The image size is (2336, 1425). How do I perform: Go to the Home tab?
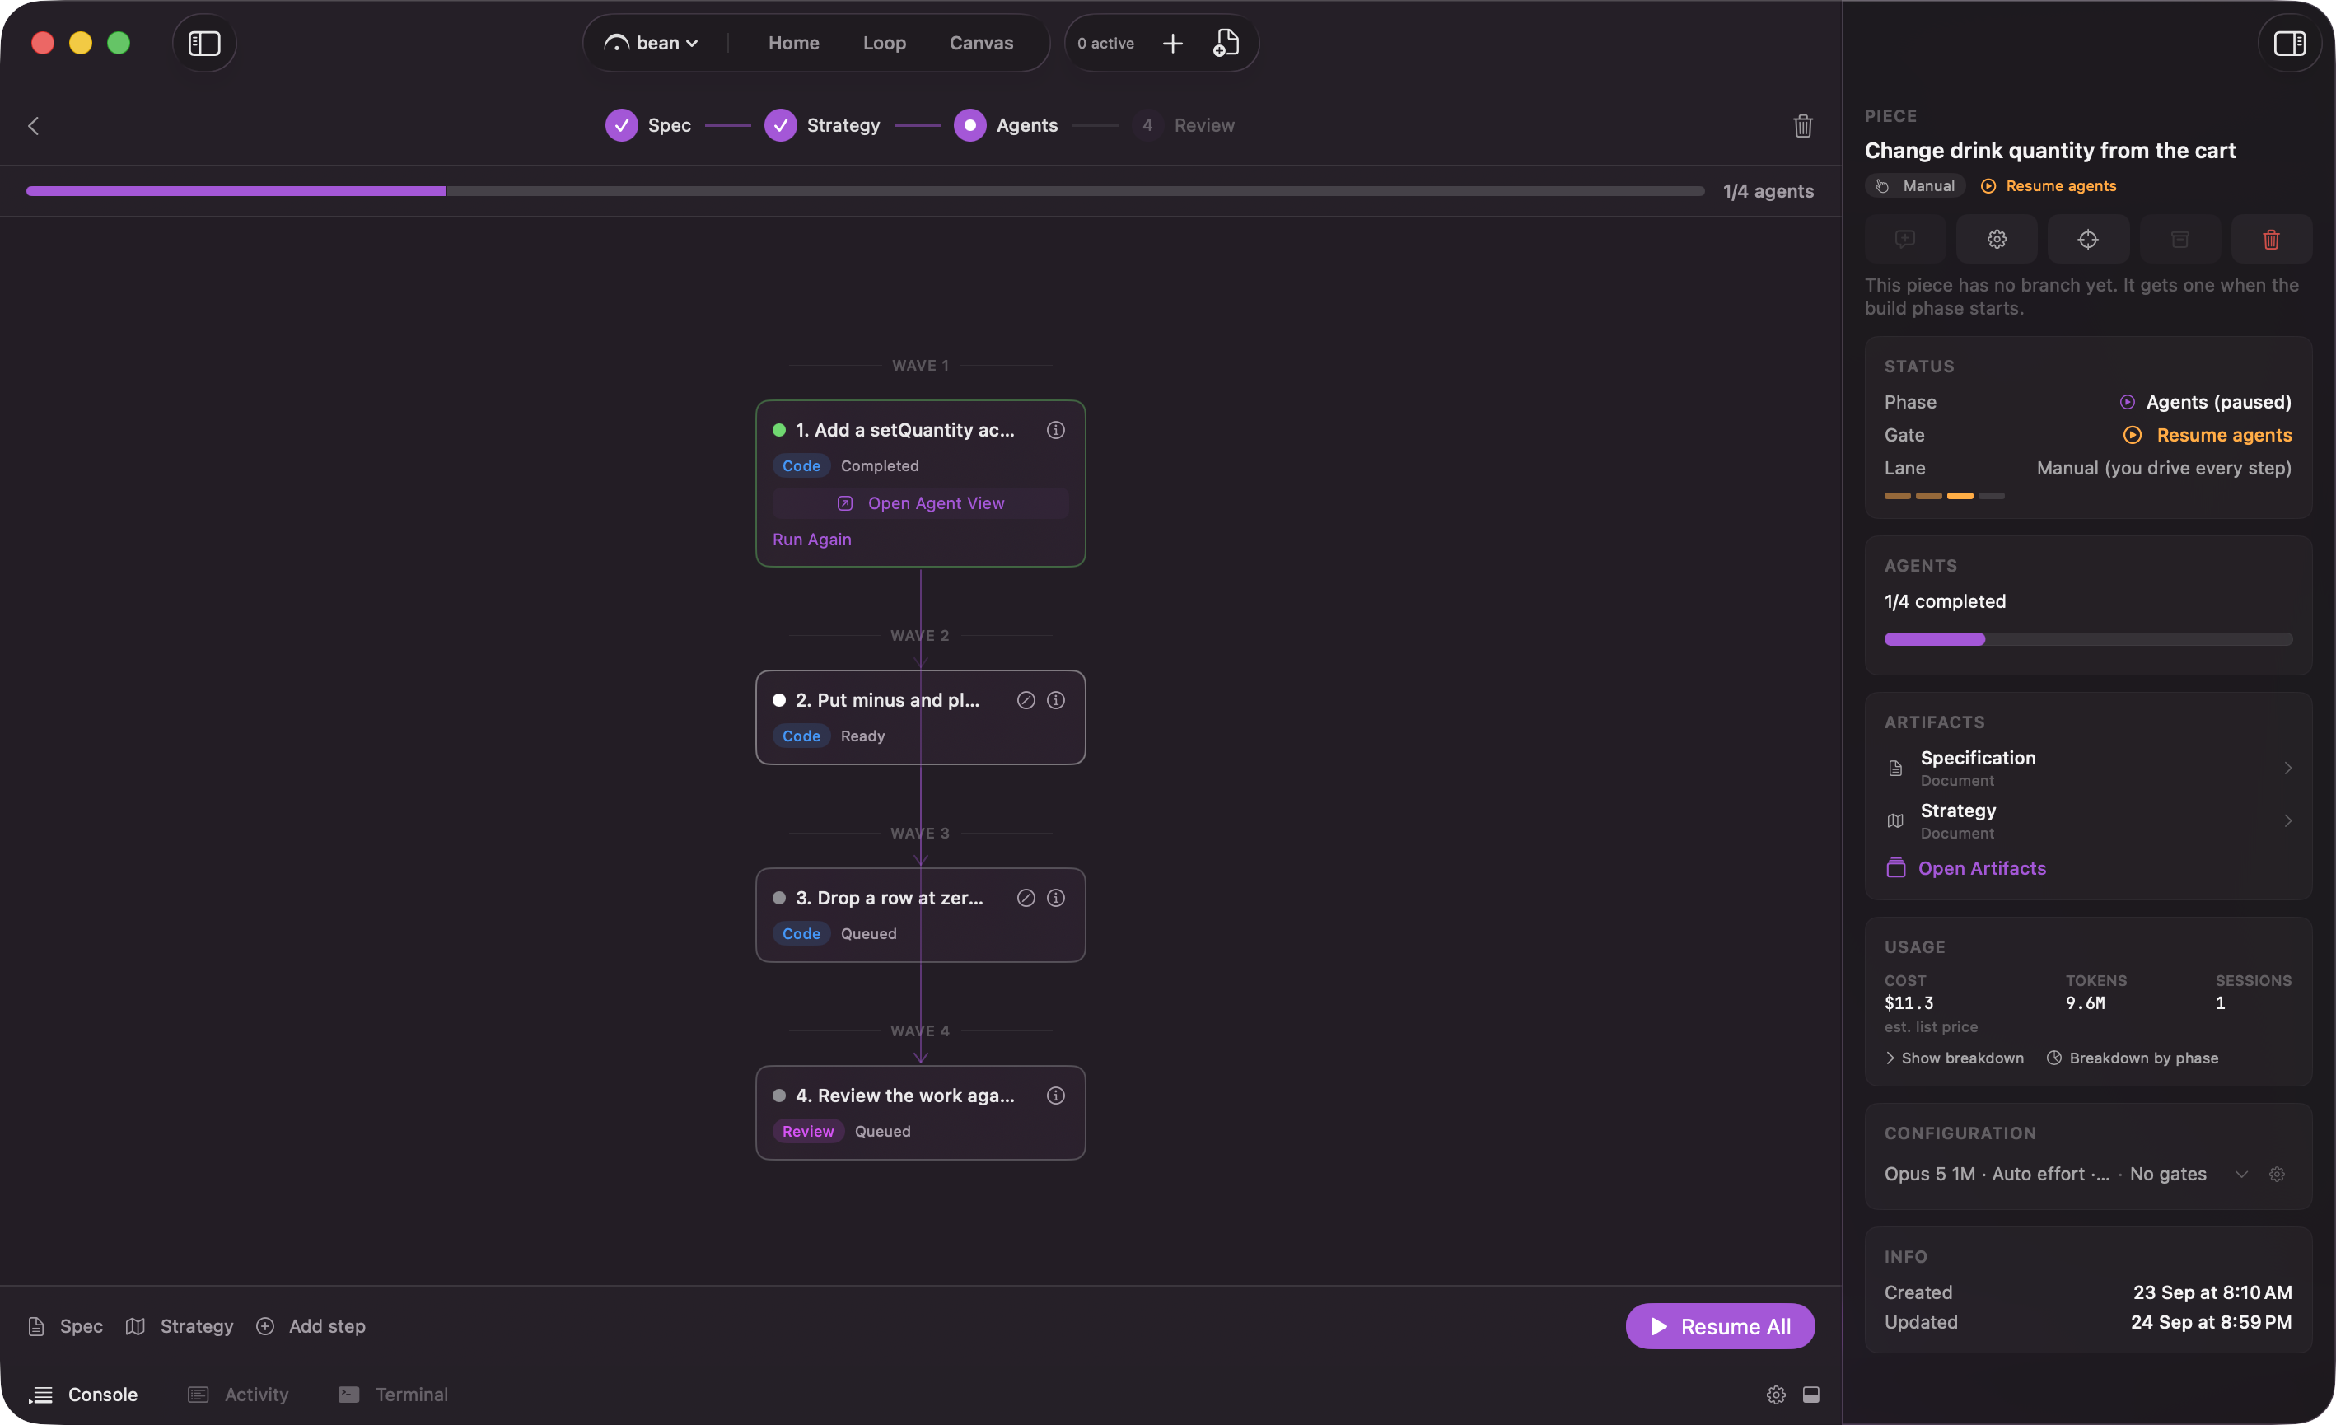pyautogui.click(x=793, y=43)
